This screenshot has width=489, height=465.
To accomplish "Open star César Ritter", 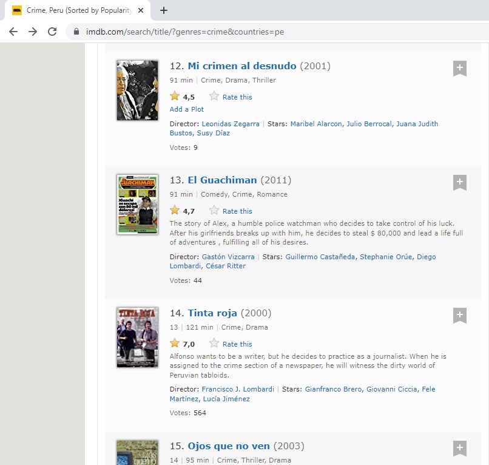I will pyautogui.click(x=226, y=266).
